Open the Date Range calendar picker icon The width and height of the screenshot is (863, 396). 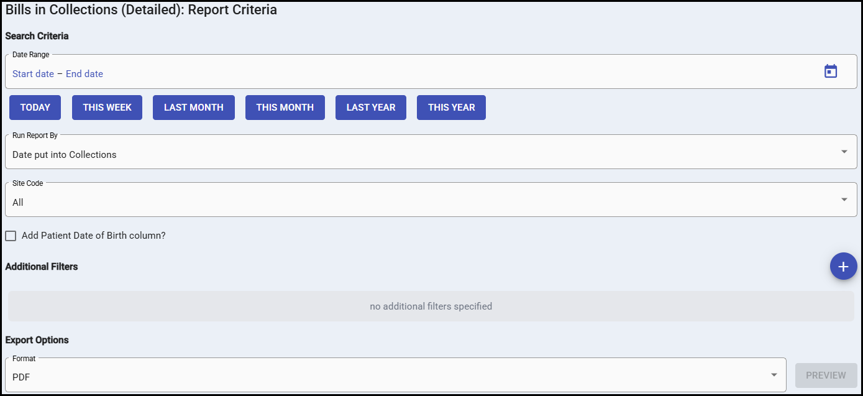831,71
